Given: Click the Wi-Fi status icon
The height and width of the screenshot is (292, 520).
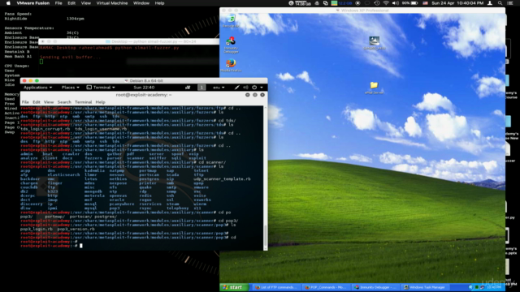Looking at the screenshot, I should (x=386, y=3).
